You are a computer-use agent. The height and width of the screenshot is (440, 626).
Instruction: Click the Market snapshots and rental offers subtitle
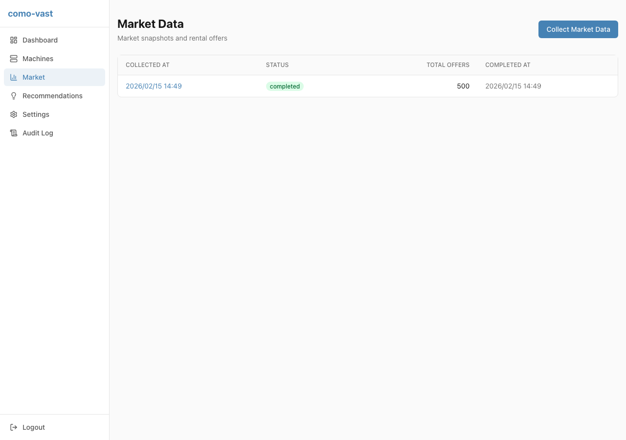tap(172, 38)
